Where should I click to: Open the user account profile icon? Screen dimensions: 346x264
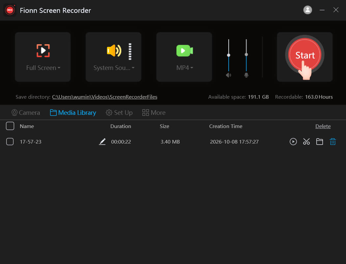pyautogui.click(x=307, y=10)
